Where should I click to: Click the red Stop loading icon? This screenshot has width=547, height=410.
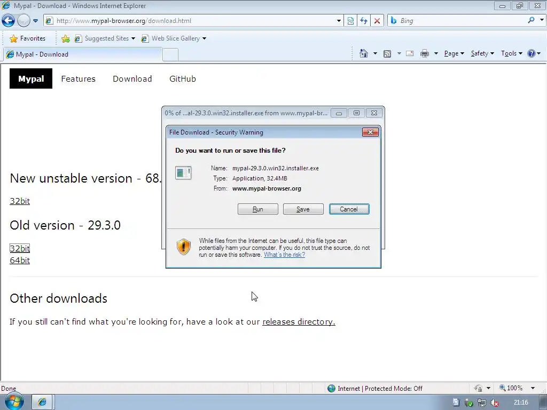tap(377, 21)
